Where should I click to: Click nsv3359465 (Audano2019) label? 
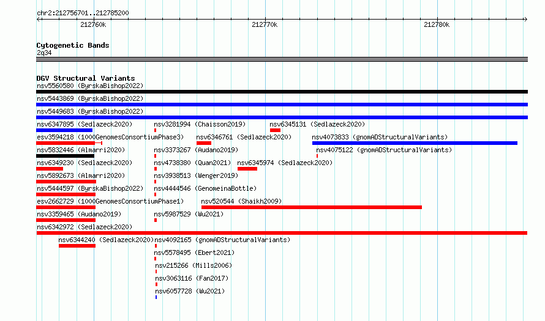pyautogui.click(x=79, y=214)
